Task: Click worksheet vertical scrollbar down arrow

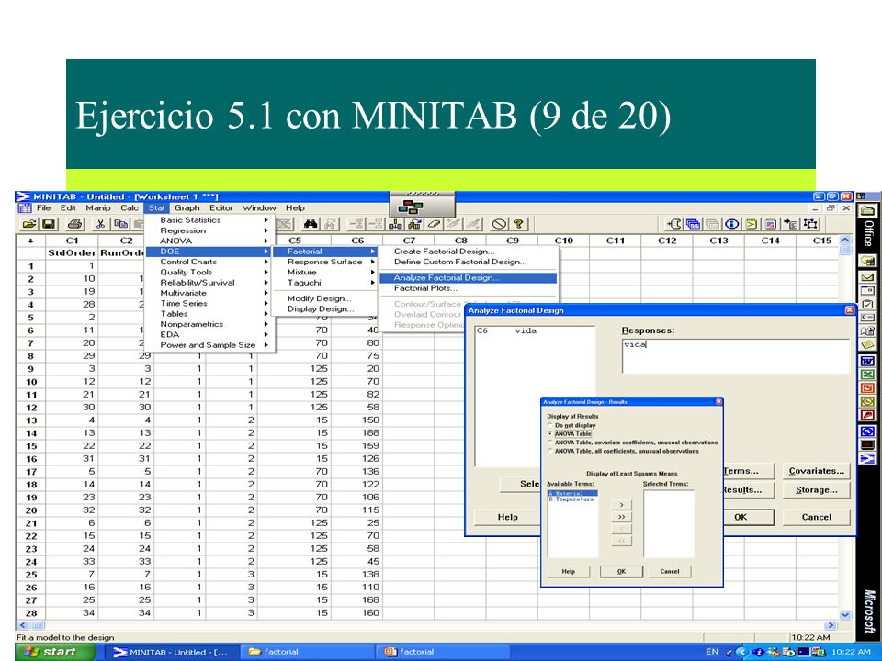Action: click(845, 614)
